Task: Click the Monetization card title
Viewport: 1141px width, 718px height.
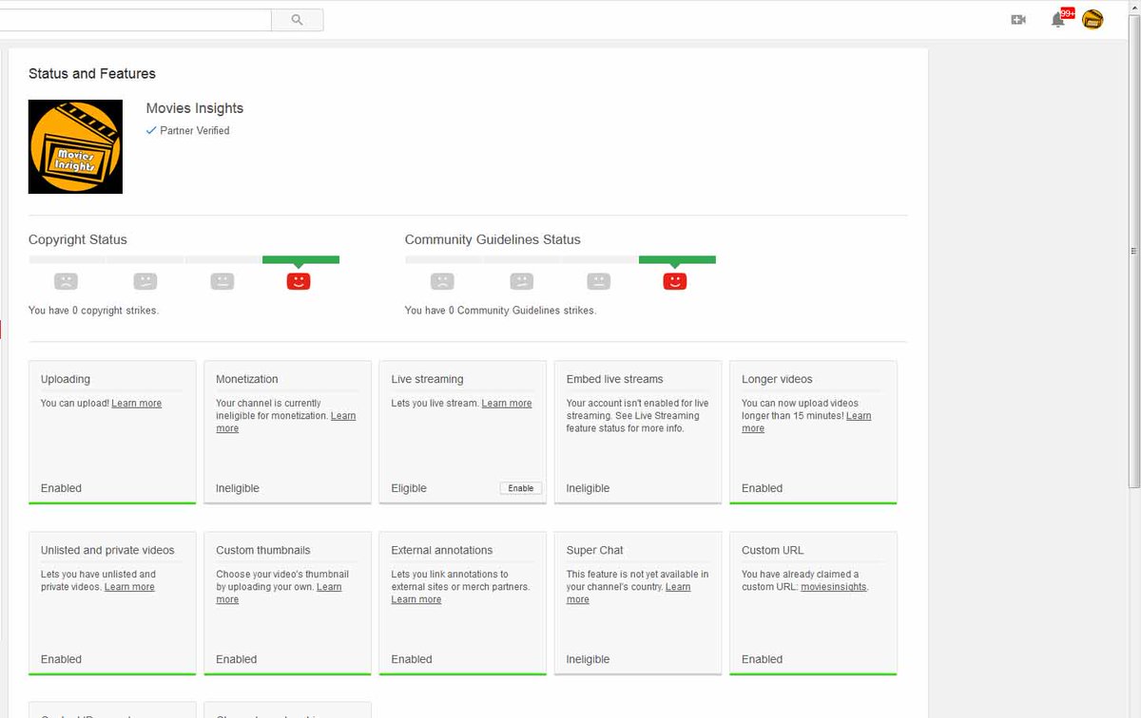Action: 247,379
